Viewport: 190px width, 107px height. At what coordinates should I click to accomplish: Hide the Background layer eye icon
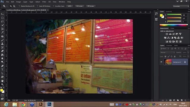click(x=161, y=62)
